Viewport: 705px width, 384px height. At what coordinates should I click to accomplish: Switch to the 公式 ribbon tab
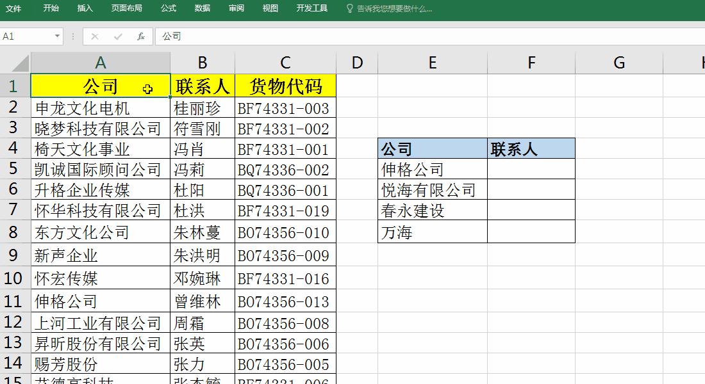(x=168, y=9)
